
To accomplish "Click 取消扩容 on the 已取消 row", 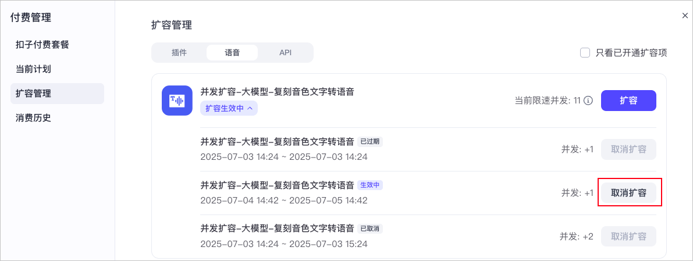I will point(628,237).
